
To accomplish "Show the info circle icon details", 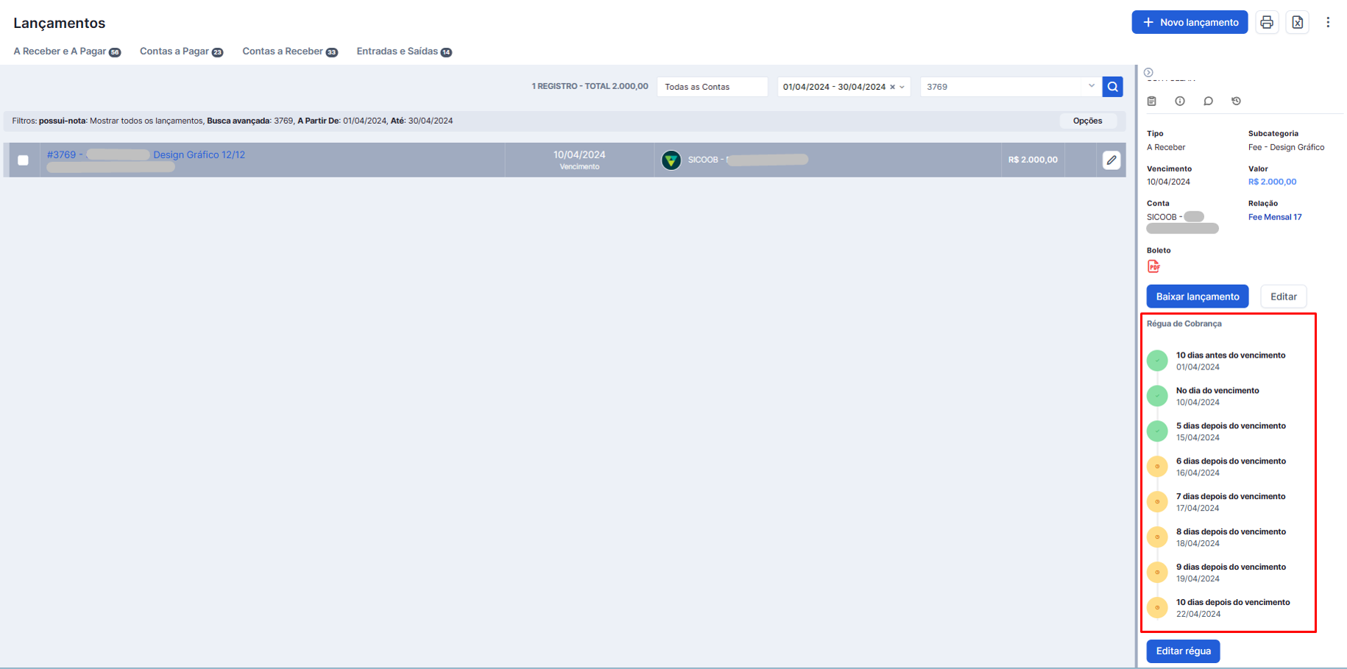I will click(x=1180, y=101).
